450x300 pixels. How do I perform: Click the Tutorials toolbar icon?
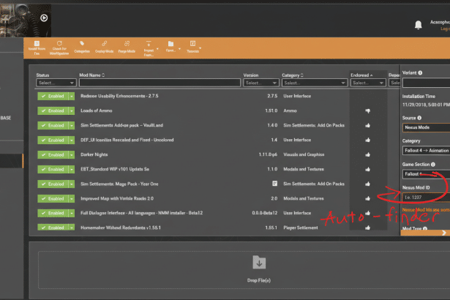point(193,44)
